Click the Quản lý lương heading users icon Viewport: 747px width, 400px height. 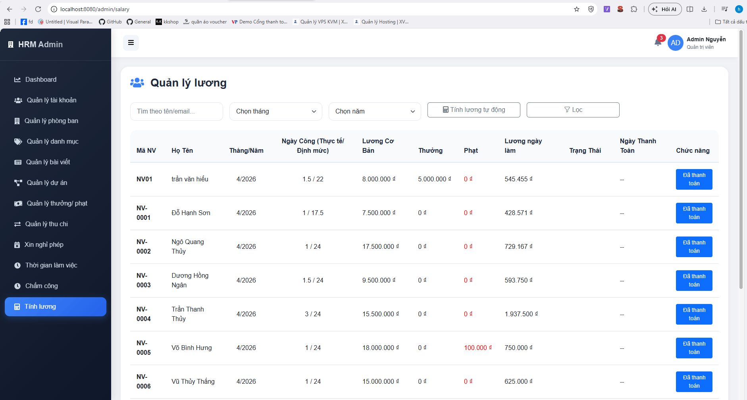(137, 83)
